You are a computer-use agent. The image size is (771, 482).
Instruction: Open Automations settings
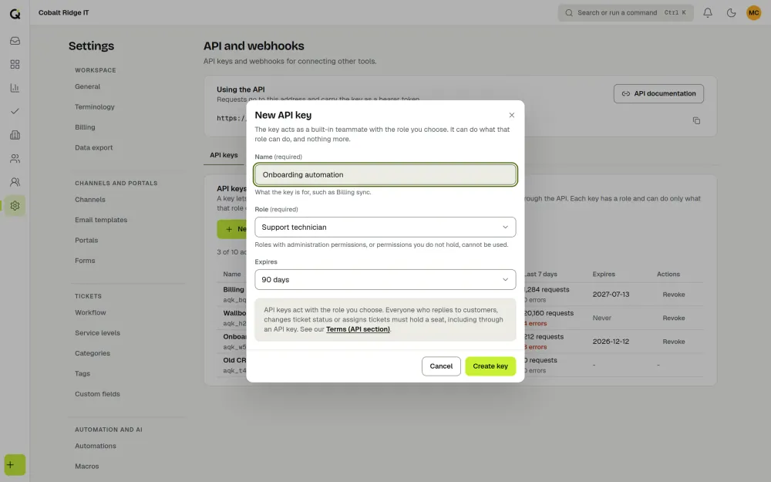click(x=96, y=446)
